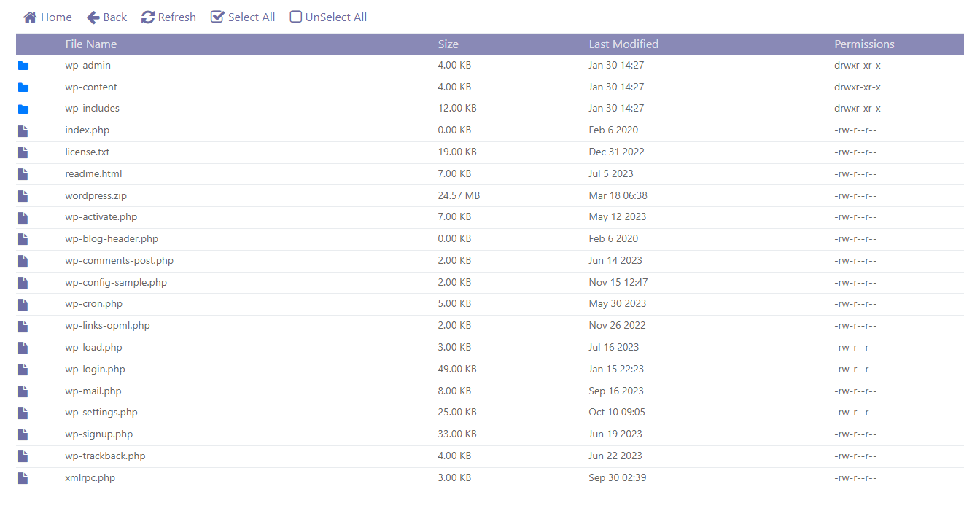Select the wp-load.php file name
This screenshot has height=519, width=964.
point(93,347)
